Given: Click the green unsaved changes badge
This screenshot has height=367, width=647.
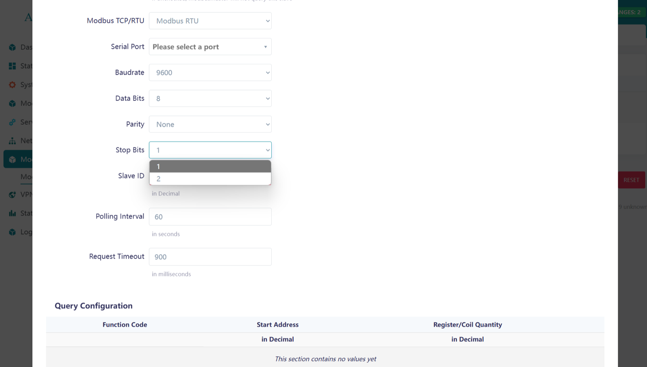Looking at the screenshot, I should [632, 12].
